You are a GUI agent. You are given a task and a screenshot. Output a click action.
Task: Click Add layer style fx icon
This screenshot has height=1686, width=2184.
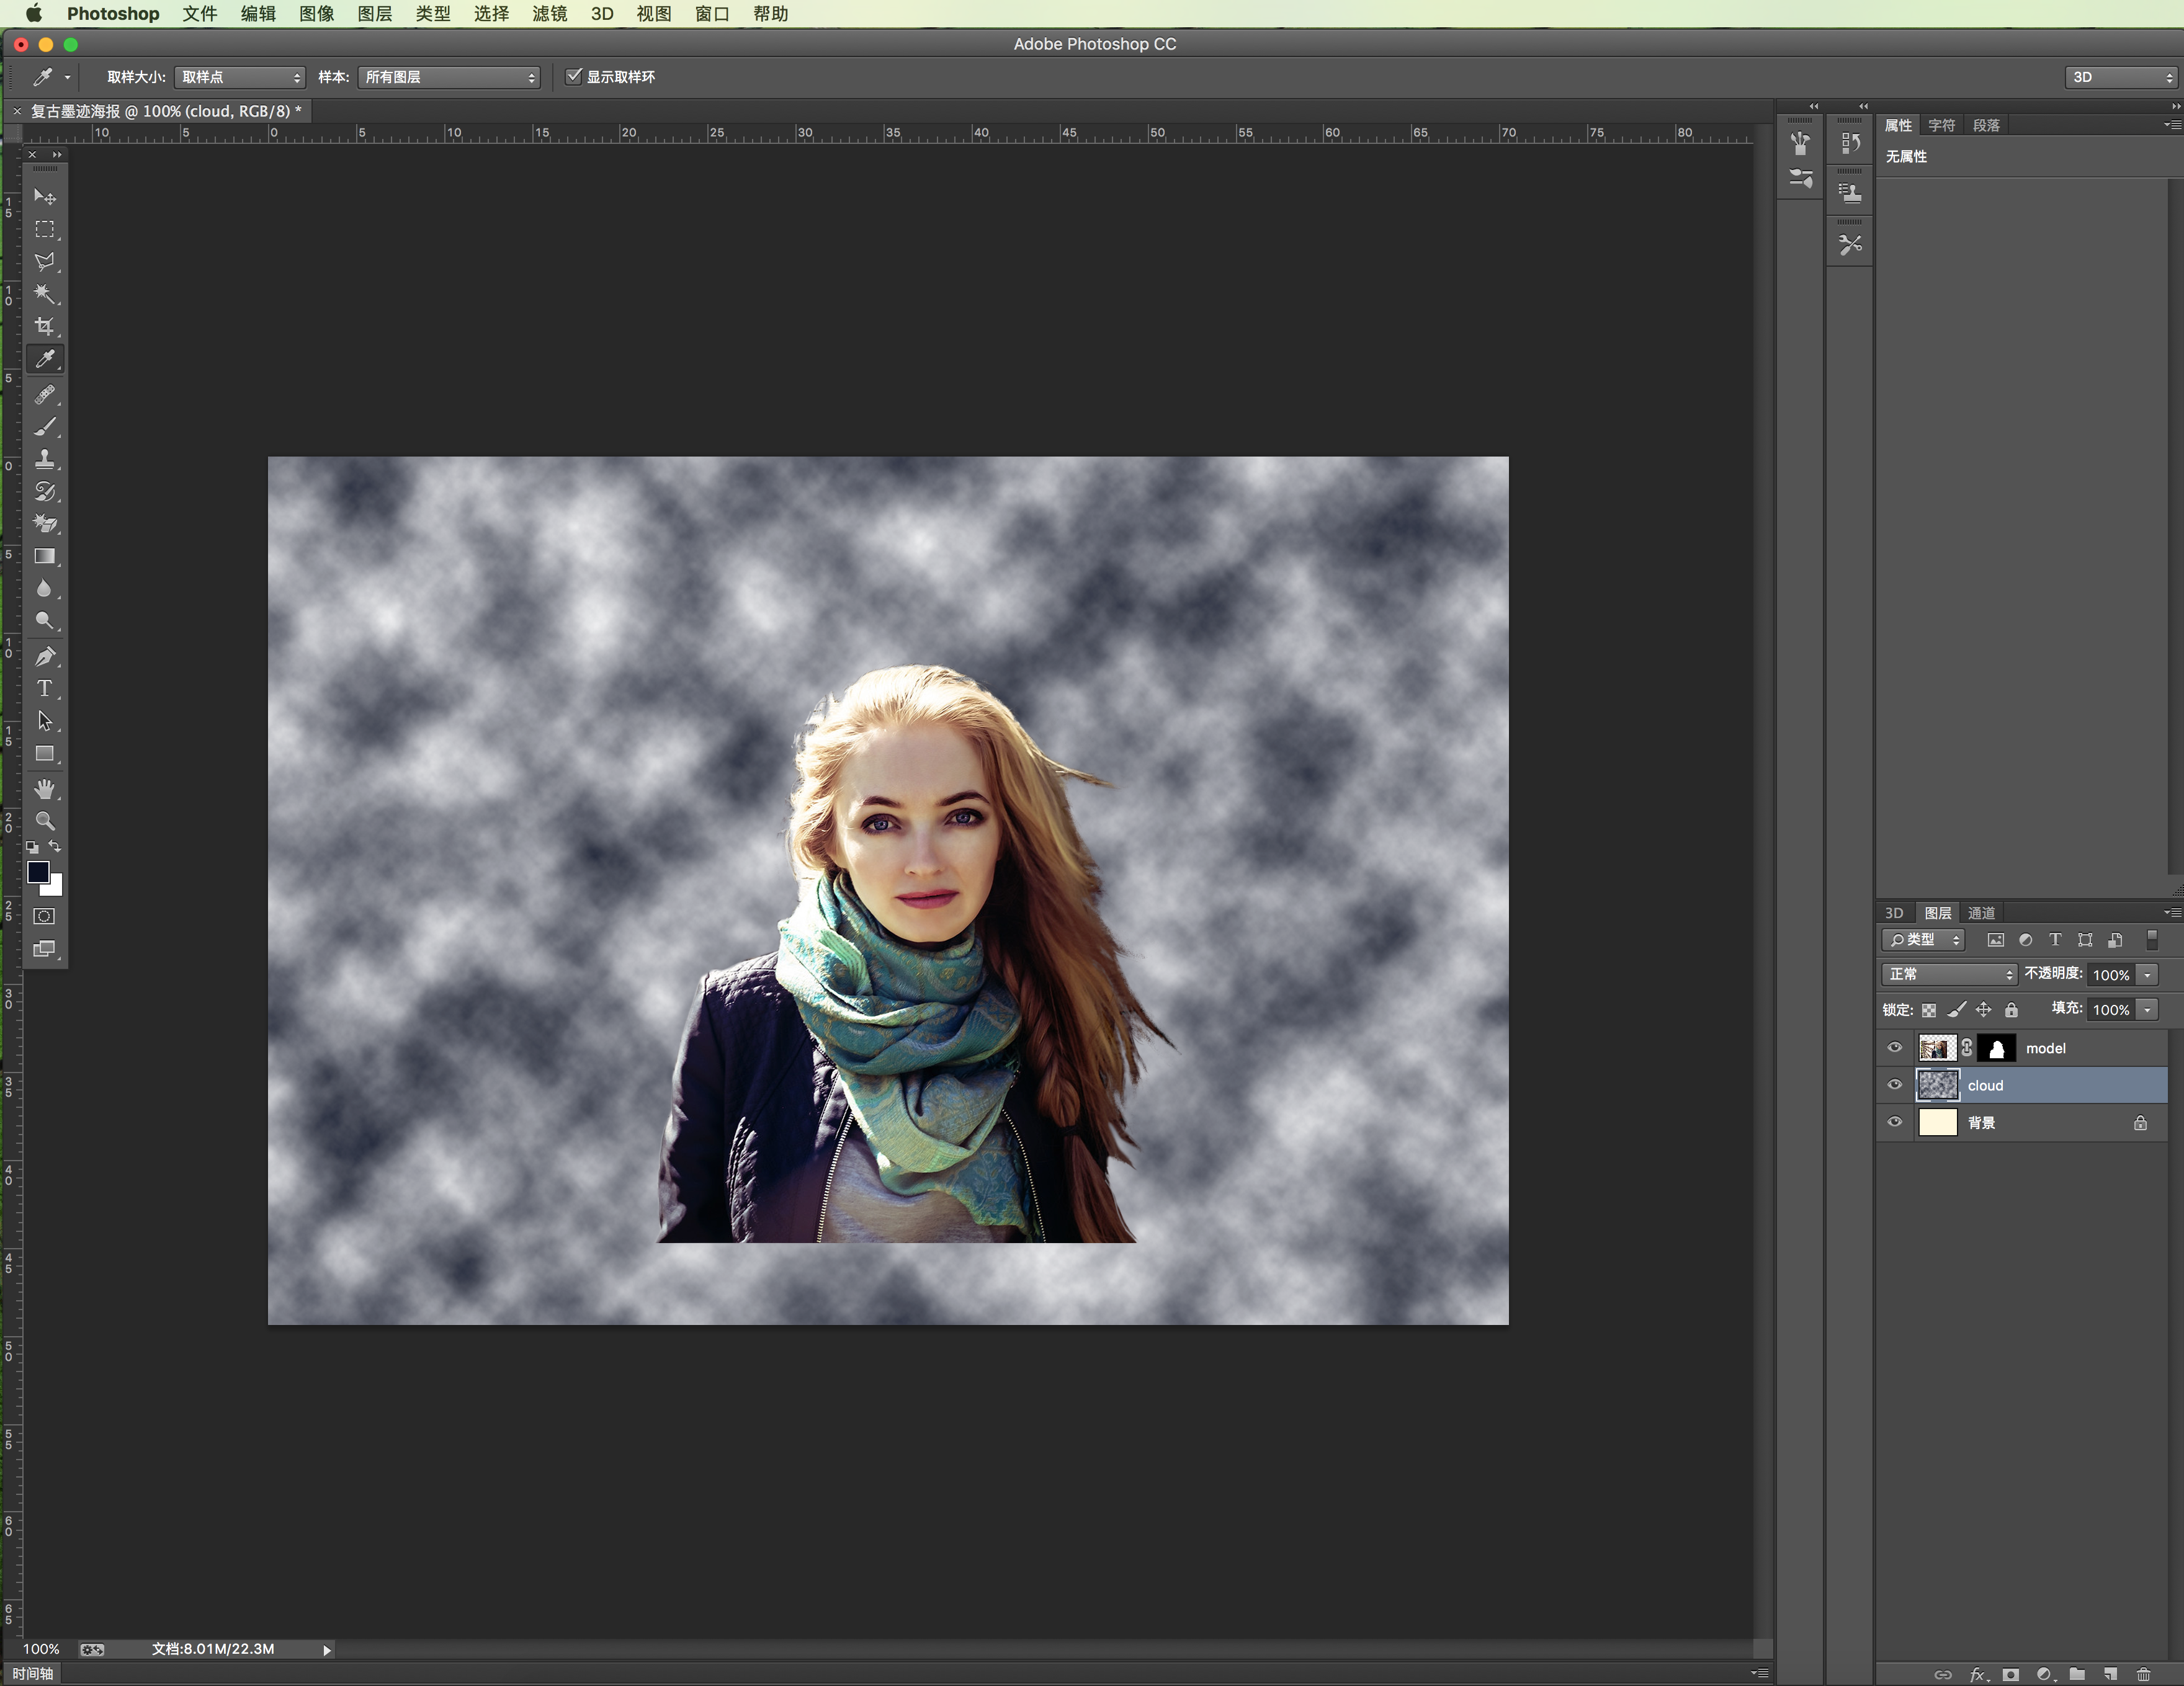[x=1977, y=1674]
